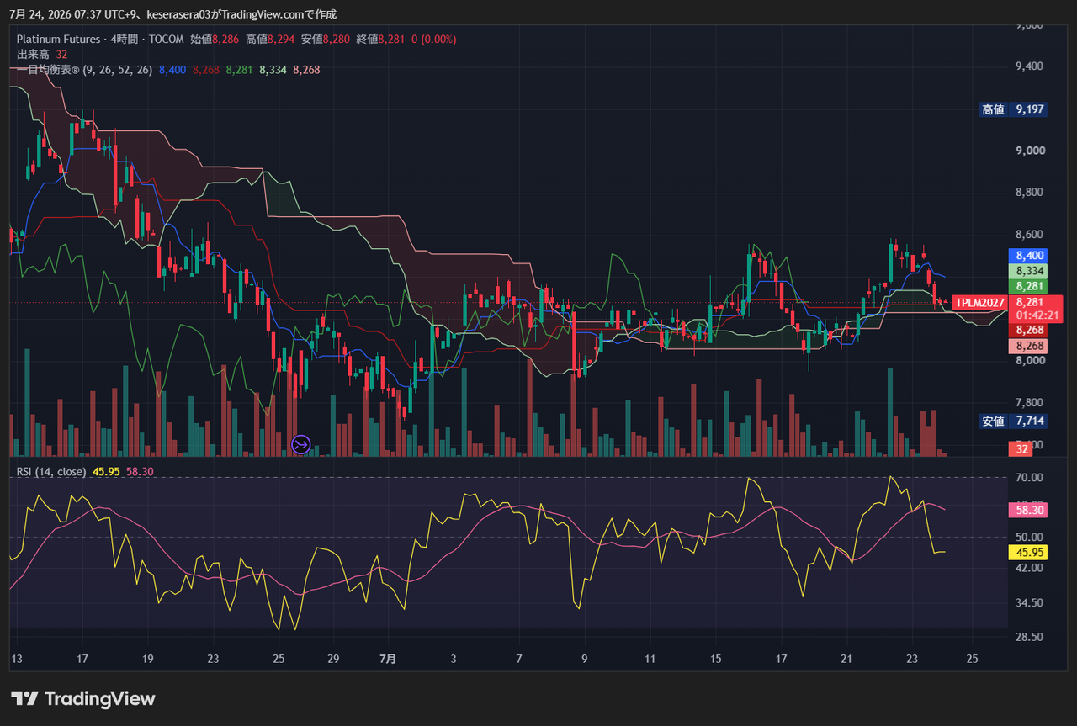This screenshot has height=726, width=1077.
Task: Select the 出来高 volume legend
Action: pyautogui.click(x=42, y=54)
